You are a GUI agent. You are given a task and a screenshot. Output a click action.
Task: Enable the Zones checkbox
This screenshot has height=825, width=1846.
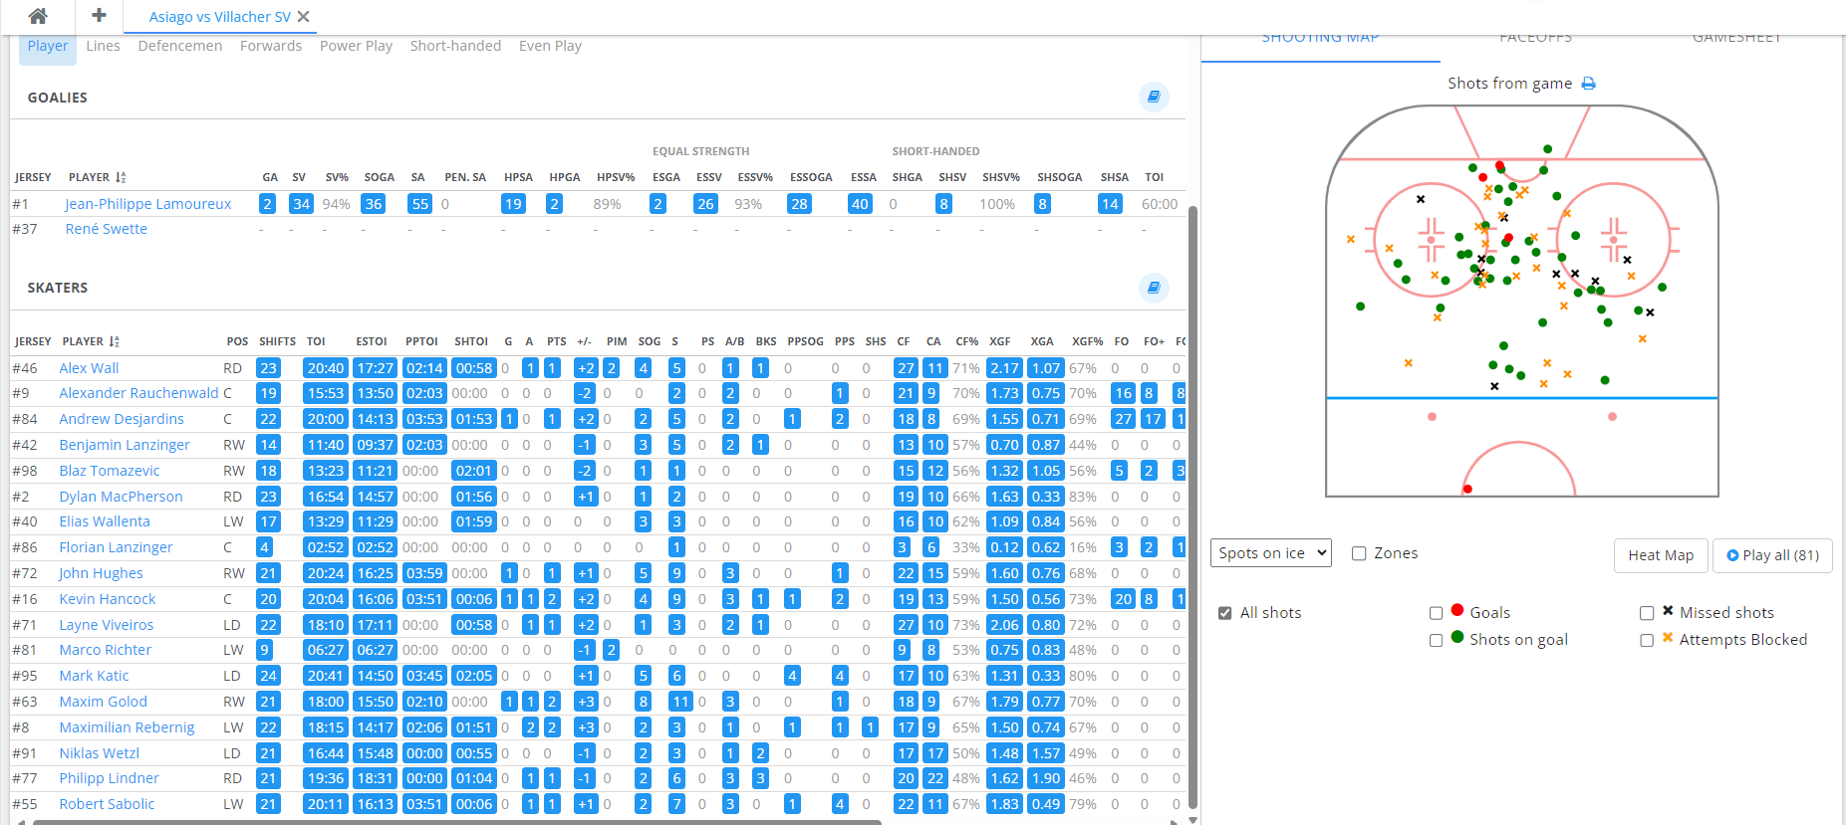pyautogui.click(x=1359, y=553)
